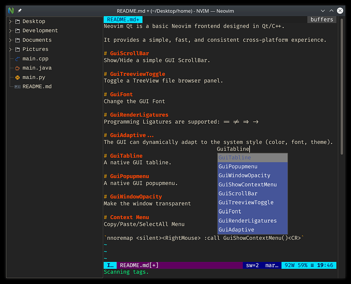Screen dimensions: 351x284
Task: Click the vertical scrollbar handle
Action: tap(342, 87)
